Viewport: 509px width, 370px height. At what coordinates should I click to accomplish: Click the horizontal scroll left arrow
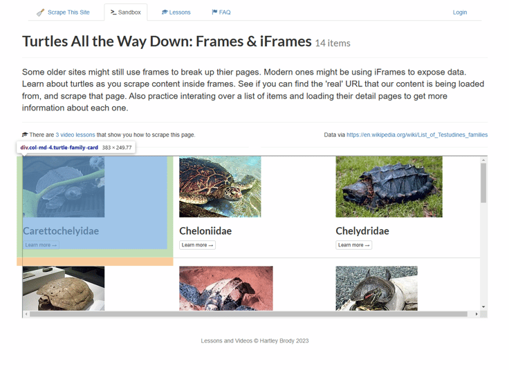(x=26, y=314)
